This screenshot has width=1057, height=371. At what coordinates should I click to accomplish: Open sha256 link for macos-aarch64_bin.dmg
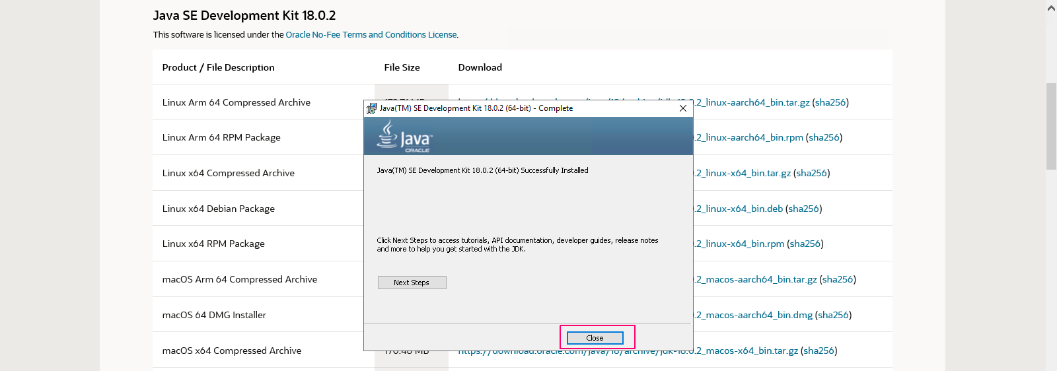[x=833, y=315]
